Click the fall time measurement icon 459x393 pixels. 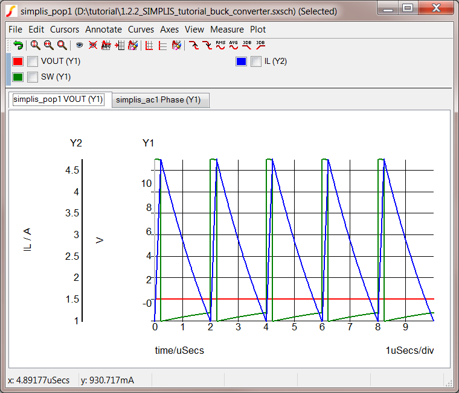click(207, 45)
